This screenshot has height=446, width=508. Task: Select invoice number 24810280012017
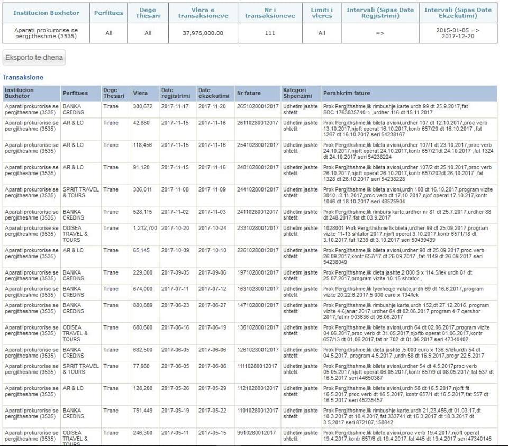tap(258, 167)
